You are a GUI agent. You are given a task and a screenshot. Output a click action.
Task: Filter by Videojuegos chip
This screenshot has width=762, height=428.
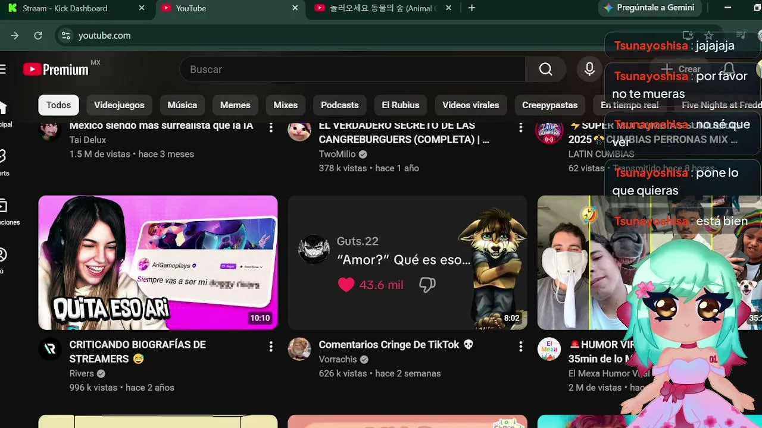pyautogui.click(x=119, y=105)
